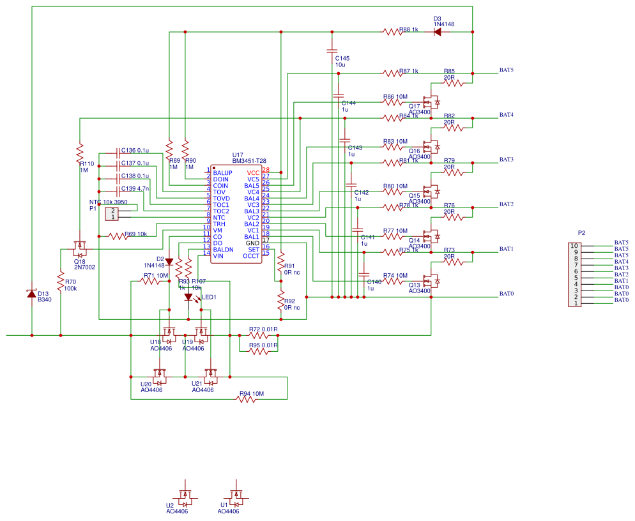Select the R72 0.01R shunt resistor
The image size is (635, 521).
coord(259,335)
